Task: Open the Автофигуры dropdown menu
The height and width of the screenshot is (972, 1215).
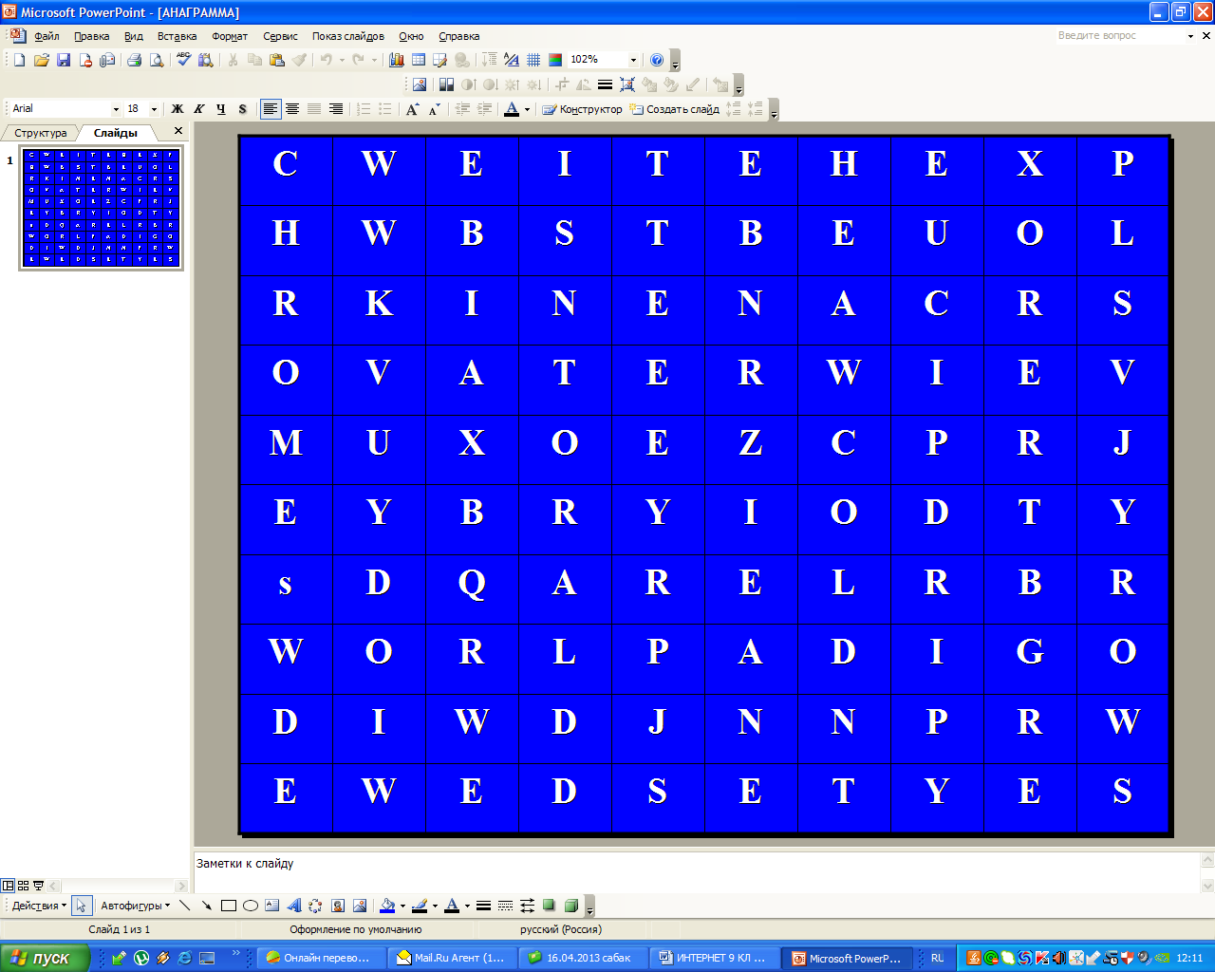Action: [136, 906]
